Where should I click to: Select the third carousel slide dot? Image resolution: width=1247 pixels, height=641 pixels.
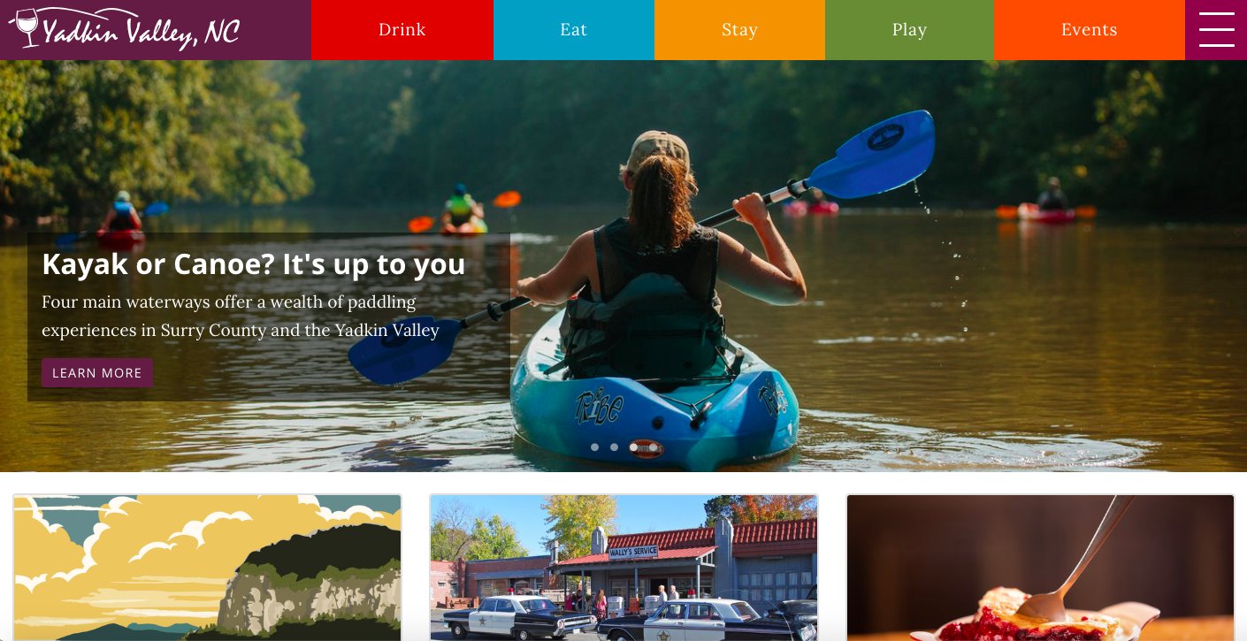[633, 447]
